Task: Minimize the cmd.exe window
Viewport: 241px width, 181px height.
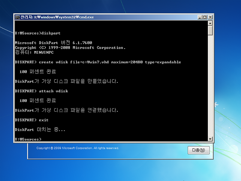Action: pos(199,17)
